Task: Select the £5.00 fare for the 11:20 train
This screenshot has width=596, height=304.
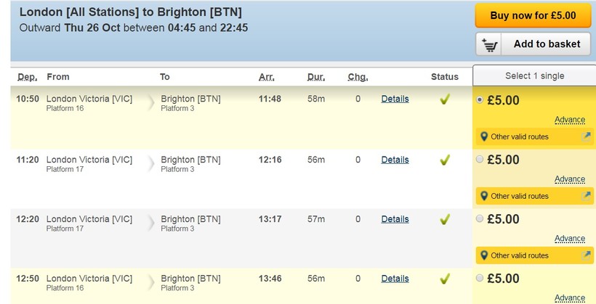Action: tap(479, 160)
